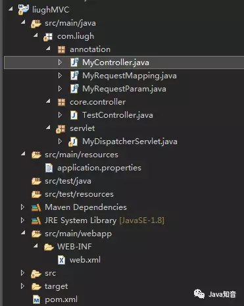Click the pom.xml Maven file icon

(x=36, y=299)
